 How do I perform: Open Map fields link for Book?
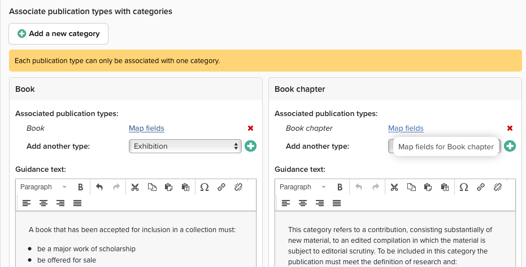(146, 128)
